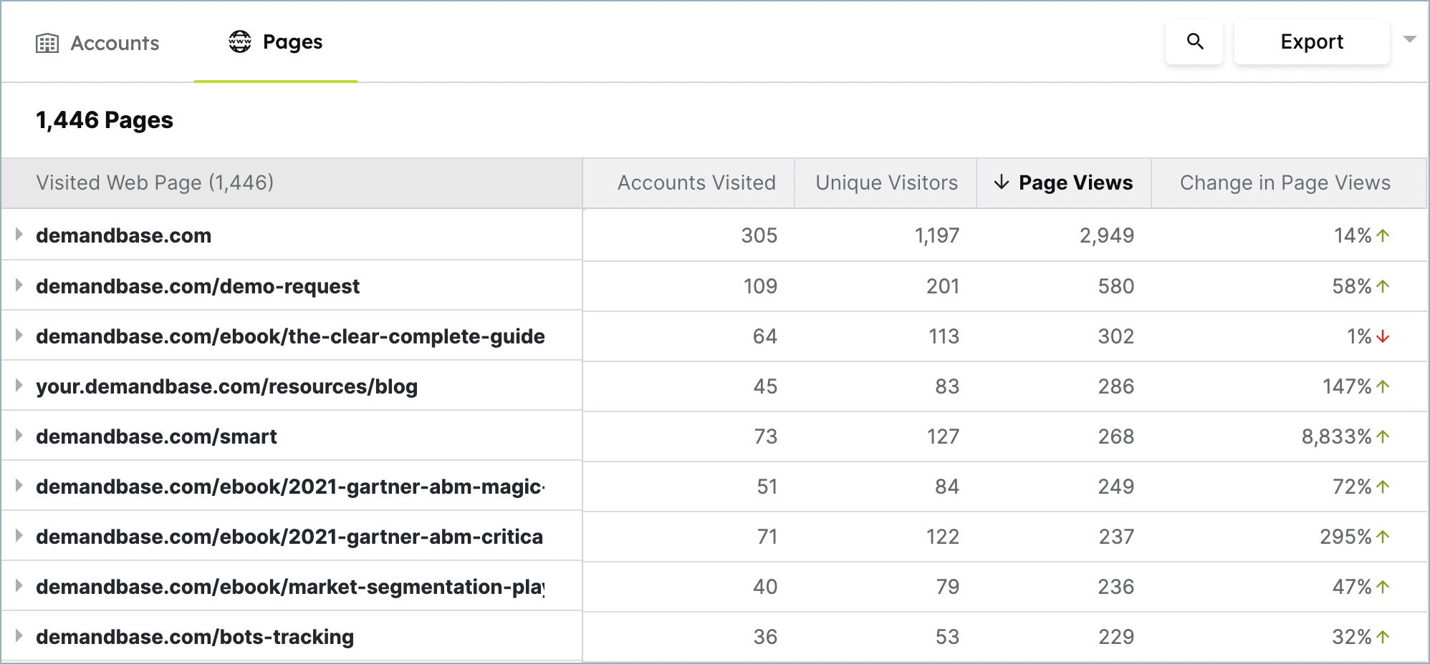This screenshot has width=1430, height=664.
Task: Select the Pages tab
Action: pyautogui.click(x=276, y=41)
